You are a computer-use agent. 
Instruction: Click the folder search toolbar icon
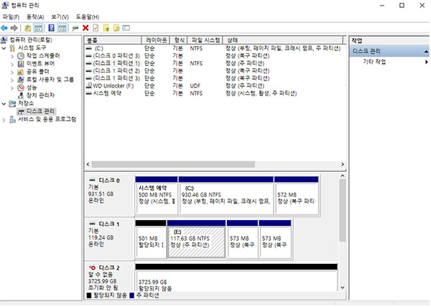point(116,28)
